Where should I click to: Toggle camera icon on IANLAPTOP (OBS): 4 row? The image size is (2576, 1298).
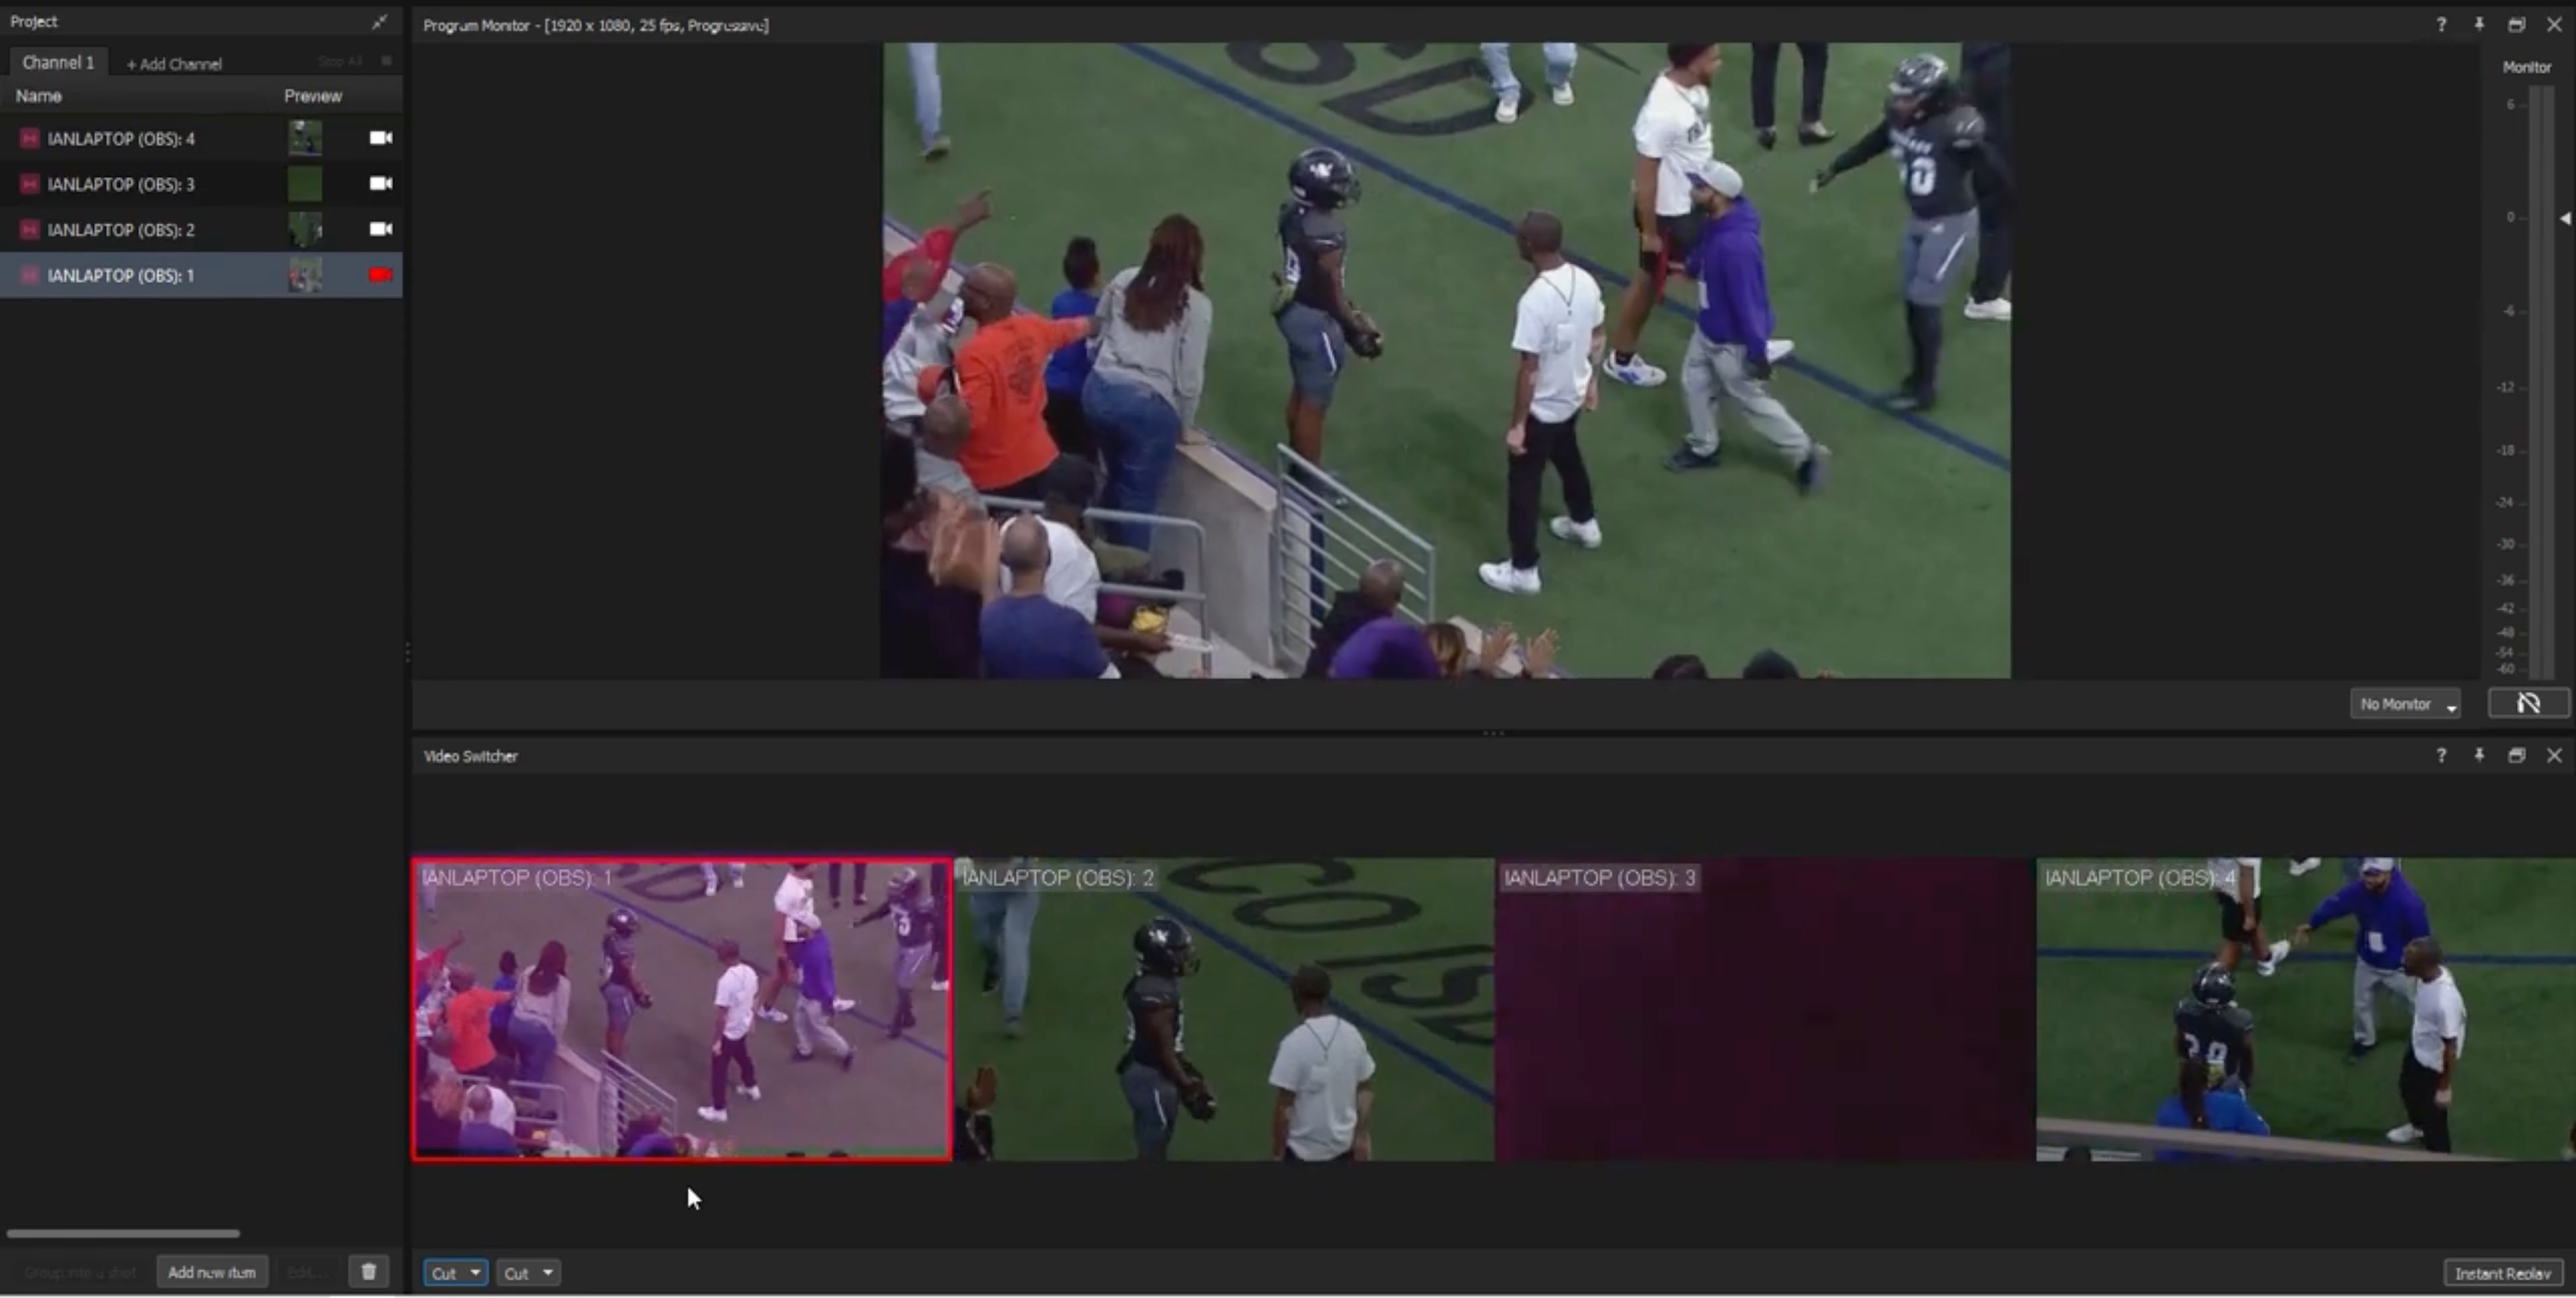pyautogui.click(x=380, y=138)
